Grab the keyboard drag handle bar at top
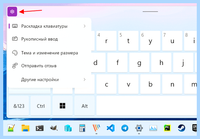This screenshot has width=200, height=139. click(x=150, y=12)
